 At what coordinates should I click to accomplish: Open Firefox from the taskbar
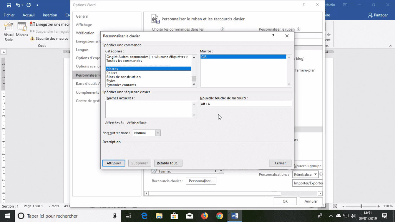point(204,216)
